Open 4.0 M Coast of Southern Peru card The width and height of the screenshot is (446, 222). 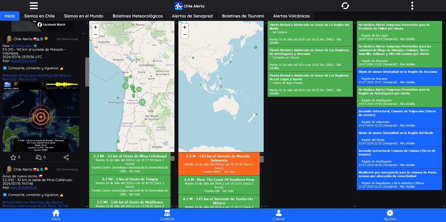point(219,184)
